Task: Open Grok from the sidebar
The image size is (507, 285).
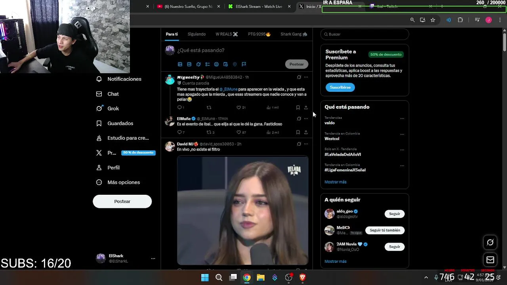Action: [x=108, y=108]
